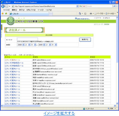
Task: Open the mail dated 2008/09/16 17:18
Action: (14, 63)
